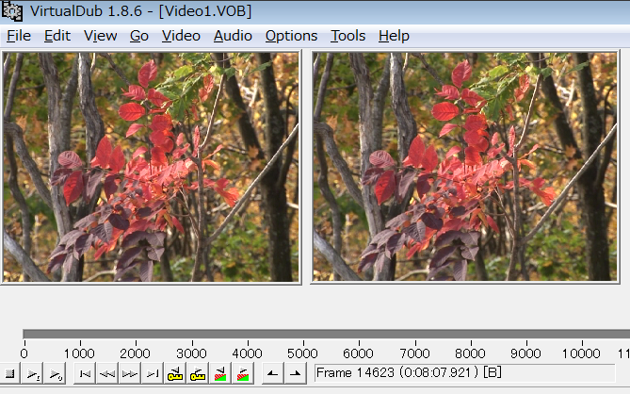Open the Tools menu
This screenshot has width=630, height=394.
click(x=347, y=36)
